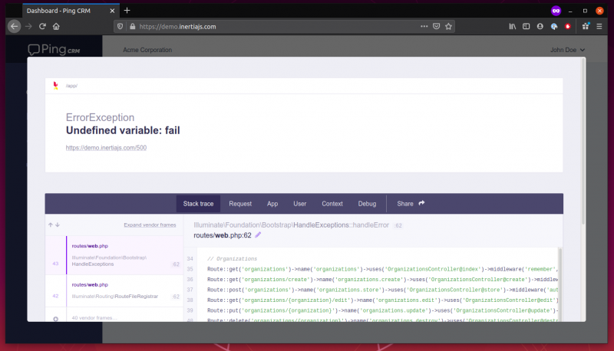Open Firefox account icon
Viewport: 614px width, 351px height.
click(x=540, y=27)
